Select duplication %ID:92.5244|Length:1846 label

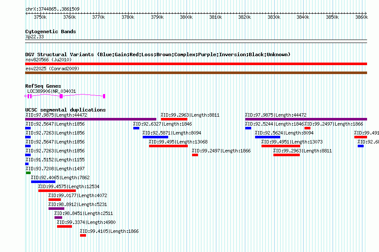pos(274,124)
